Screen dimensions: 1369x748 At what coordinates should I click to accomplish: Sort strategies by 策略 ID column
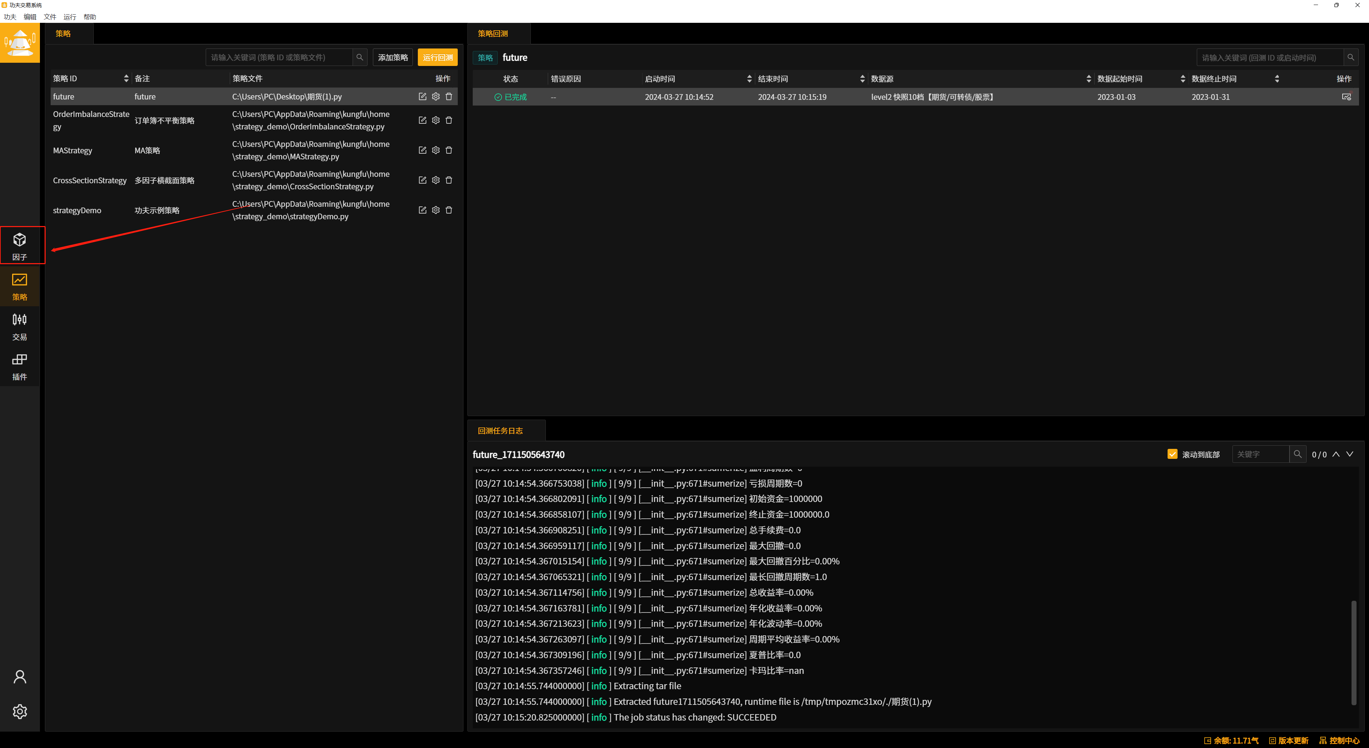click(x=126, y=79)
